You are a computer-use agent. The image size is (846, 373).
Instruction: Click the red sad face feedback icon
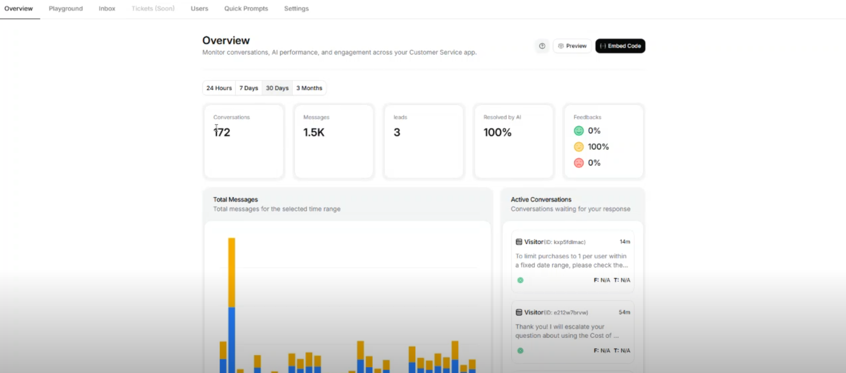[578, 163]
